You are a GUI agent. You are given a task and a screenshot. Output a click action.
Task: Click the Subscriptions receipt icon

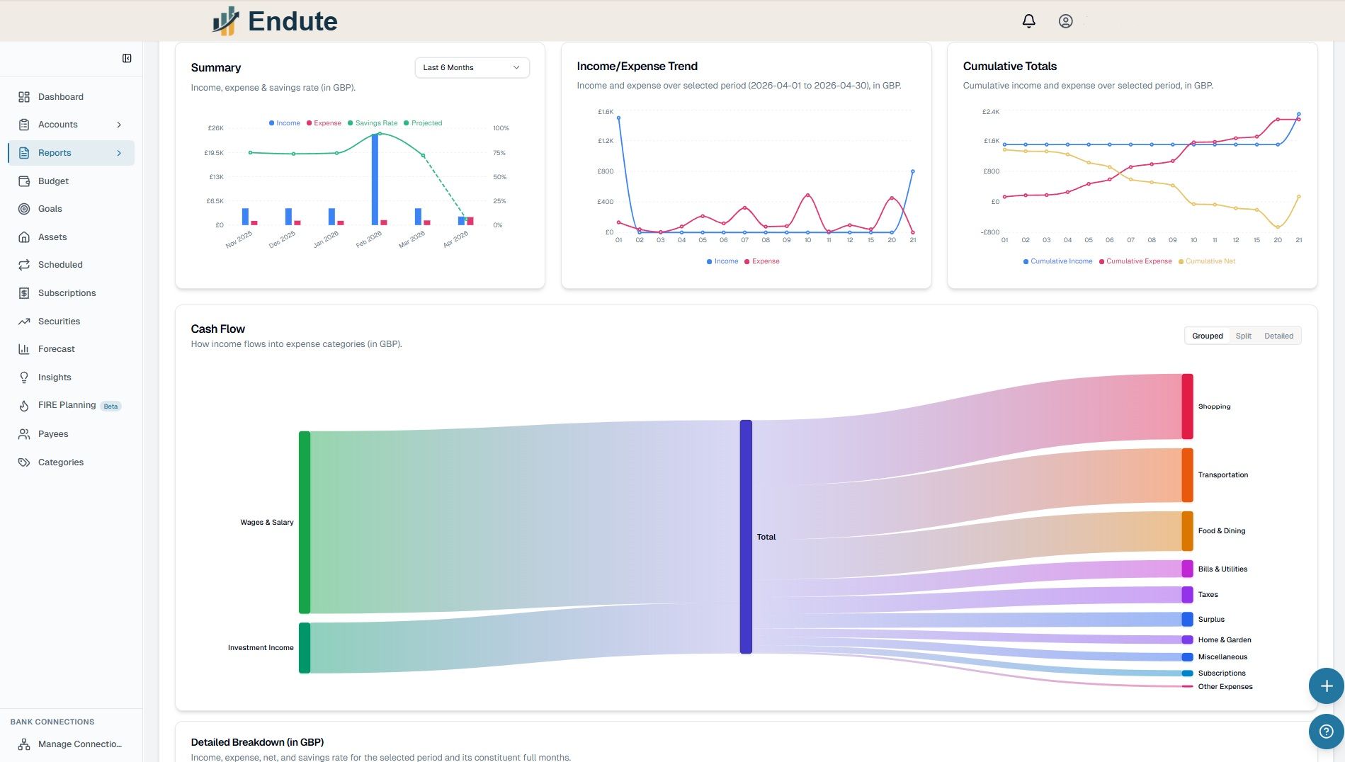(24, 293)
